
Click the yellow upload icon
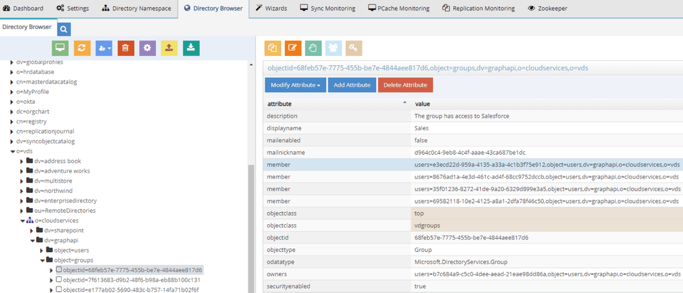[x=170, y=48]
